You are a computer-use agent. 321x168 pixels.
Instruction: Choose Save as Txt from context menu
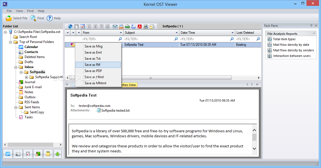pyautogui.click(x=98, y=59)
